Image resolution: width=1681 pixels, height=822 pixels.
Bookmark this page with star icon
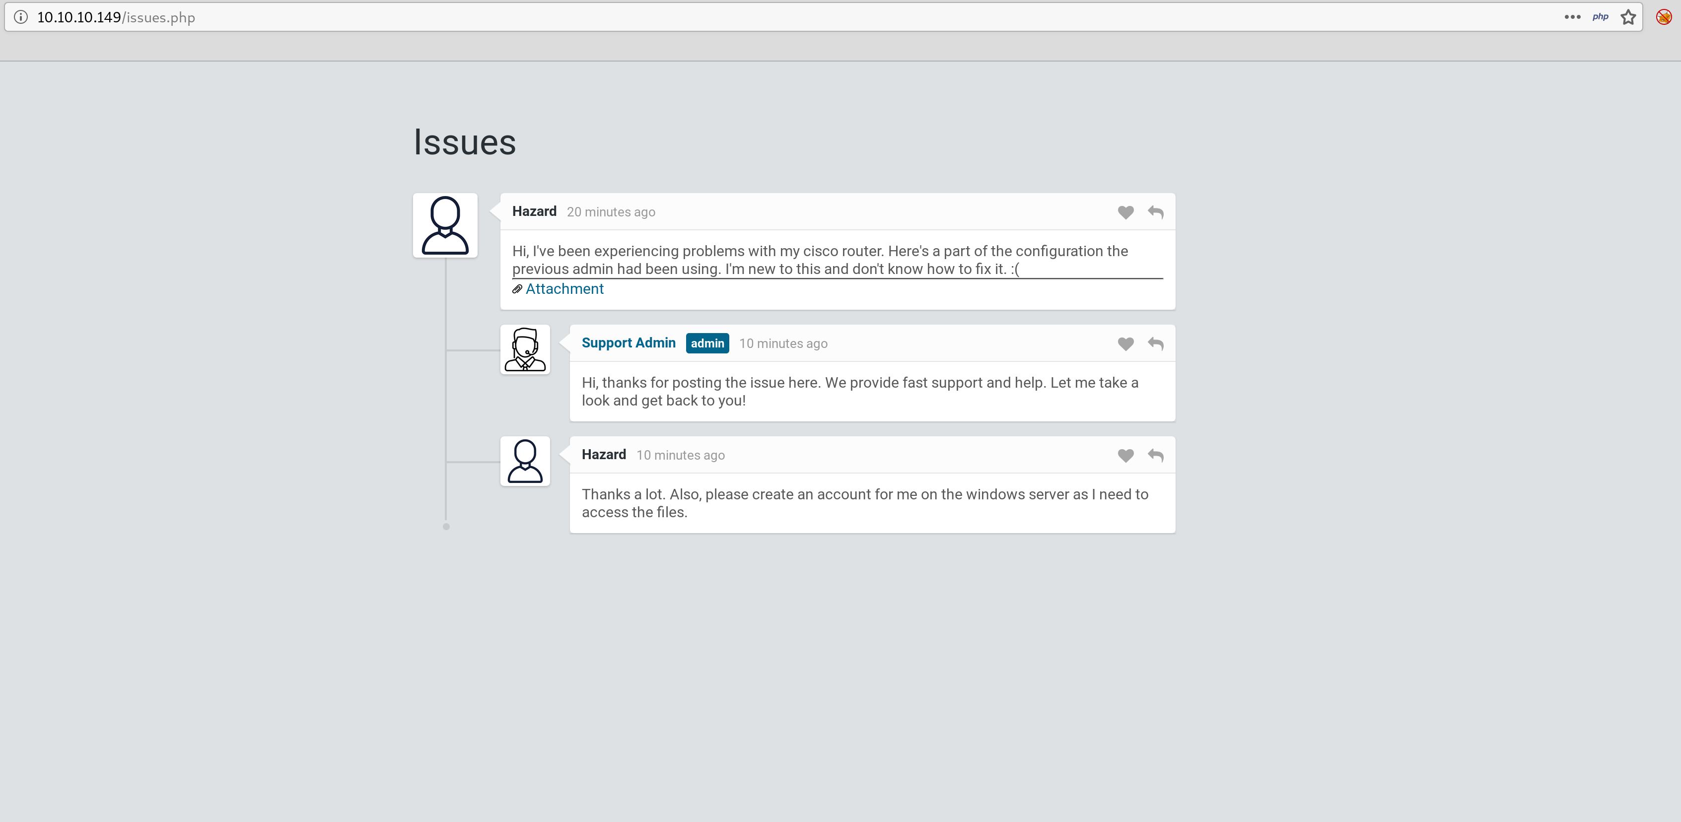pyautogui.click(x=1628, y=17)
